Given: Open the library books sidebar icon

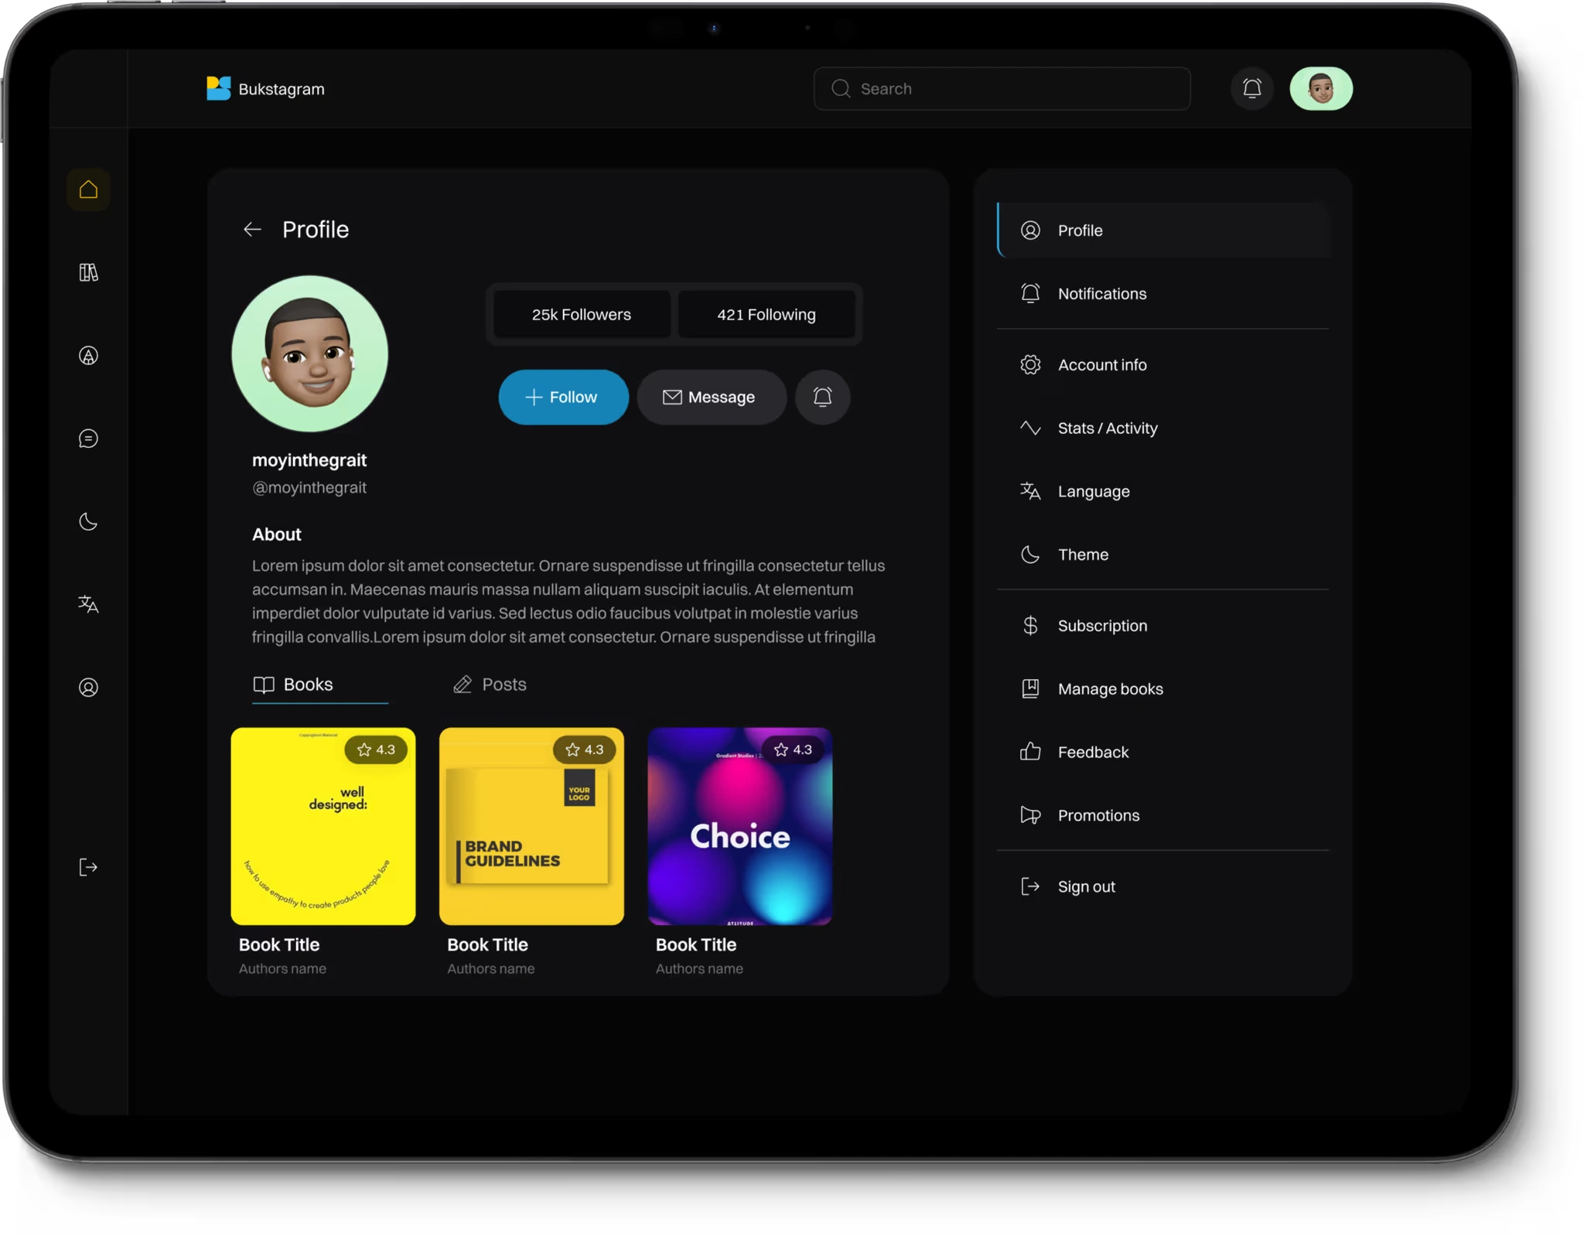Looking at the screenshot, I should [88, 272].
